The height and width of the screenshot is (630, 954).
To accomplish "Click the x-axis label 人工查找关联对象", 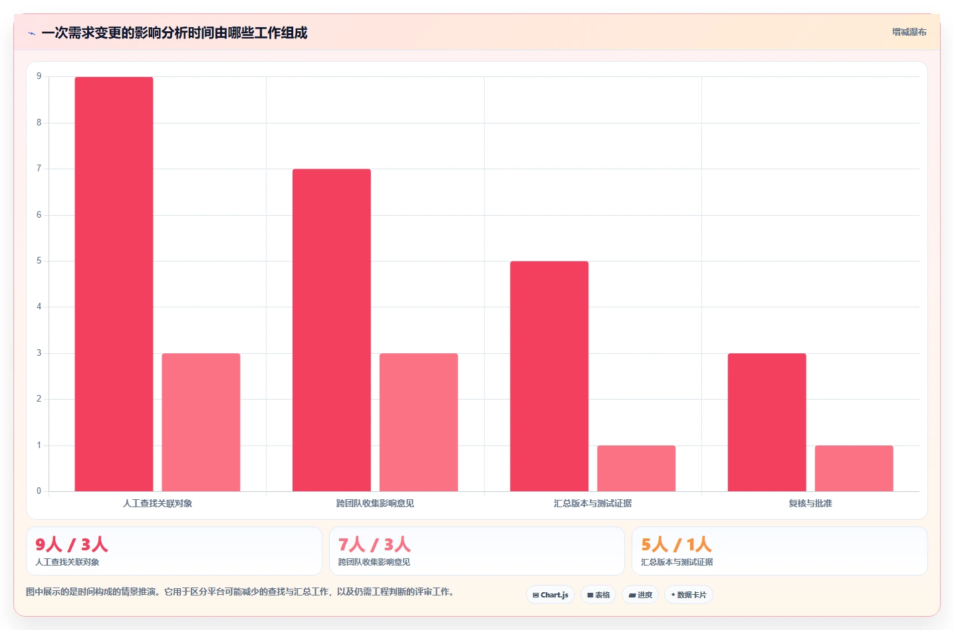I will (158, 503).
